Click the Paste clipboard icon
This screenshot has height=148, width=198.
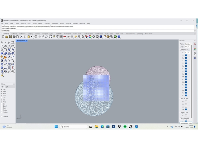(28, 37)
